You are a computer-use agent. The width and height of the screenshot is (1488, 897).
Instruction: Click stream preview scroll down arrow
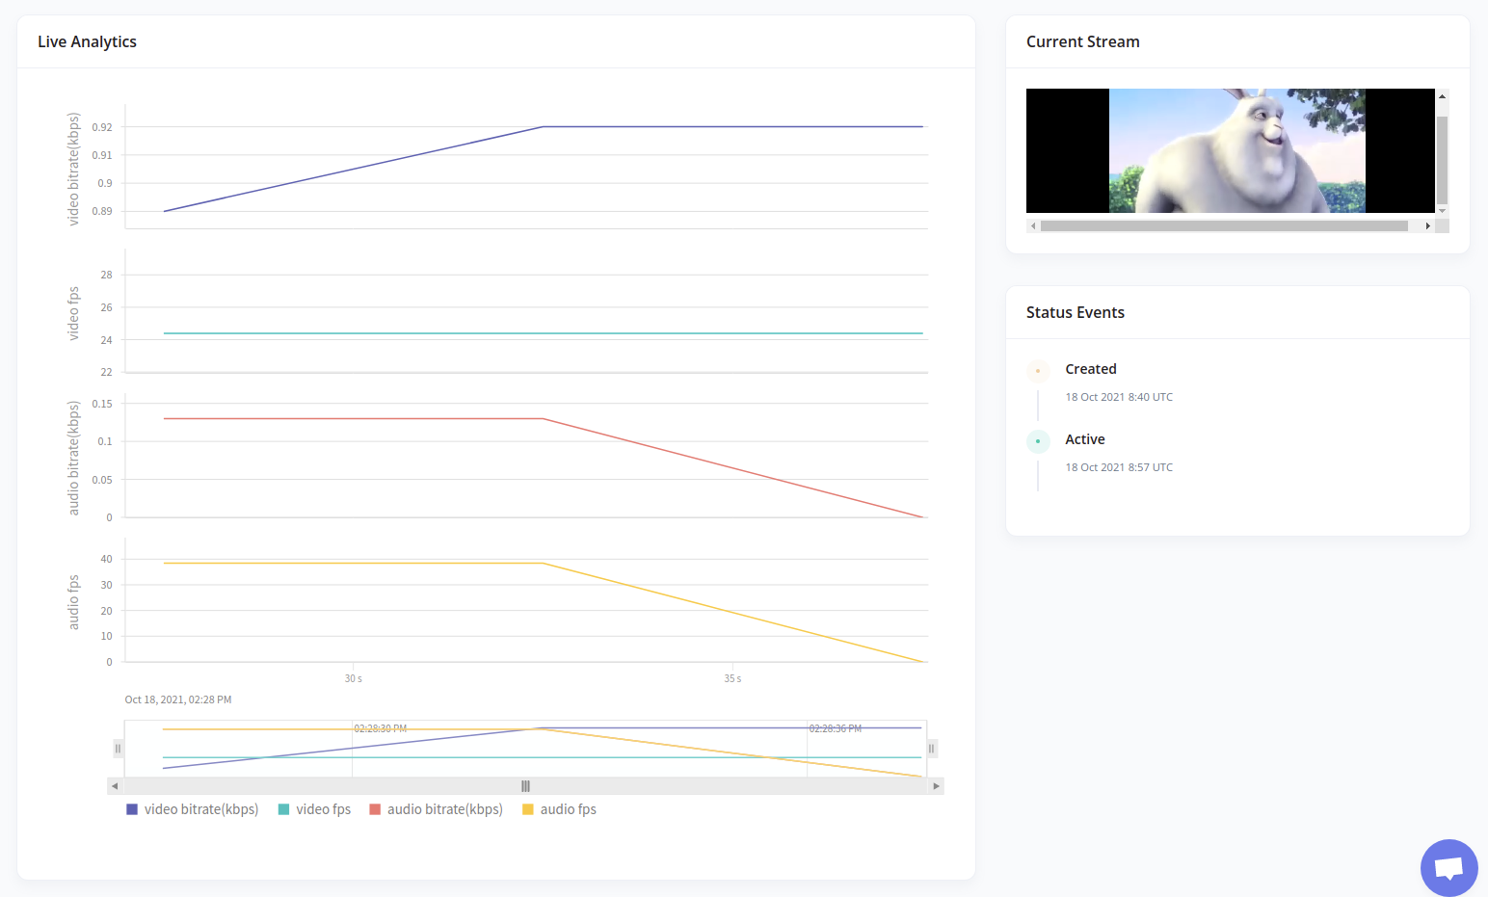click(x=1443, y=210)
